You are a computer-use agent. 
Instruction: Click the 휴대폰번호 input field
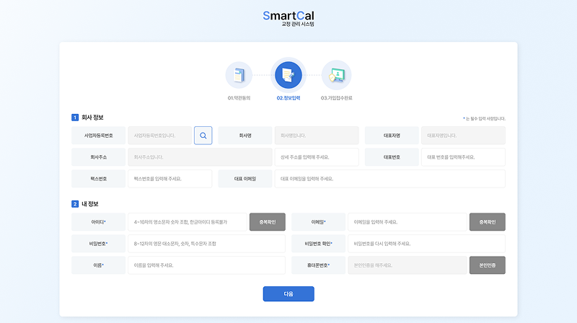pos(407,265)
